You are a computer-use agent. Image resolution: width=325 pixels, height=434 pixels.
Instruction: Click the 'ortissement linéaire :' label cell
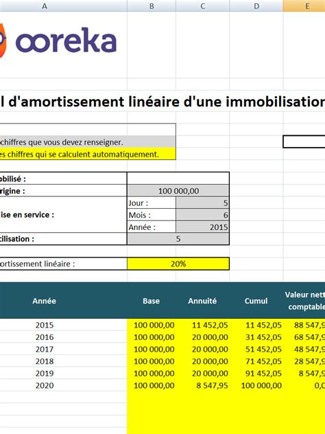(x=63, y=264)
